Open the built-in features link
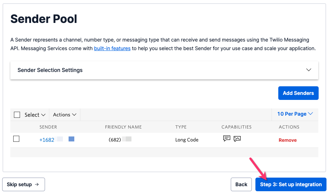This screenshot has width=329, height=193. (x=112, y=48)
